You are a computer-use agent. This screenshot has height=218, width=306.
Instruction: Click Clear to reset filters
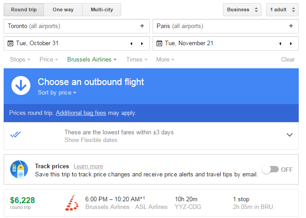[288, 60]
